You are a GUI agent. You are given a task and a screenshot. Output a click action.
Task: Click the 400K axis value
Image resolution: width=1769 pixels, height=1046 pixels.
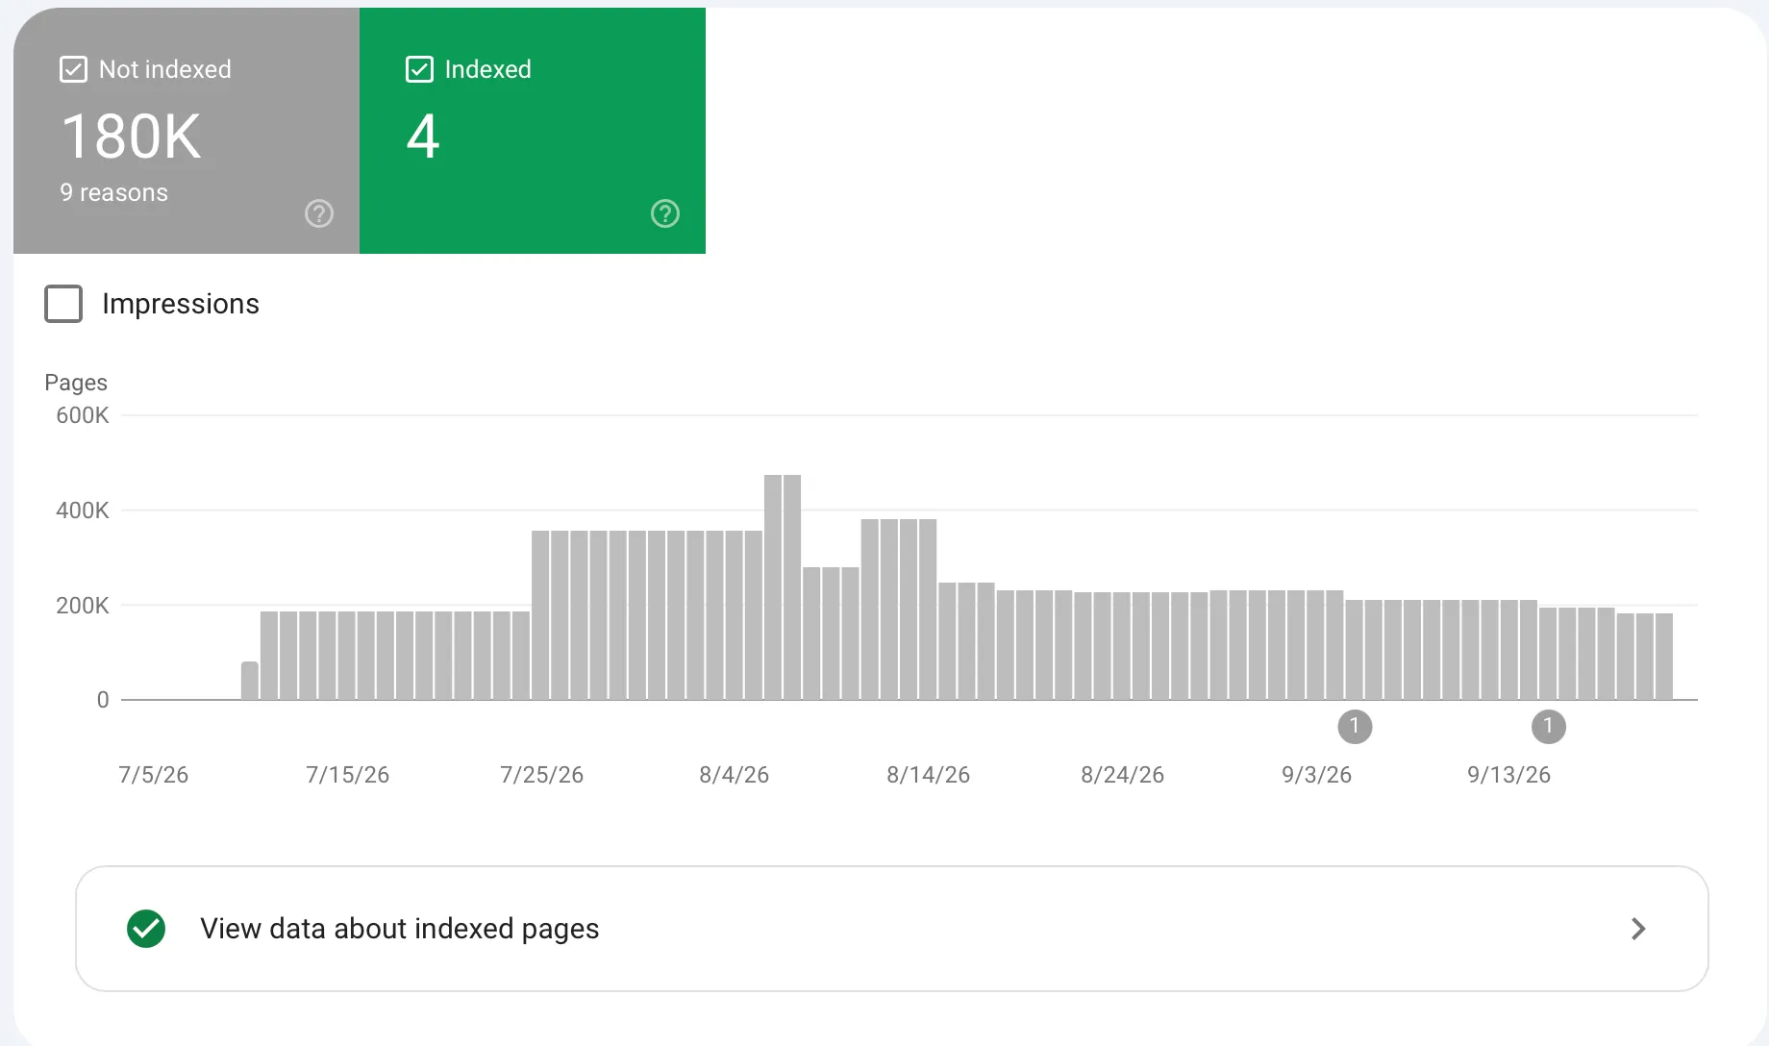pyautogui.click(x=83, y=511)
